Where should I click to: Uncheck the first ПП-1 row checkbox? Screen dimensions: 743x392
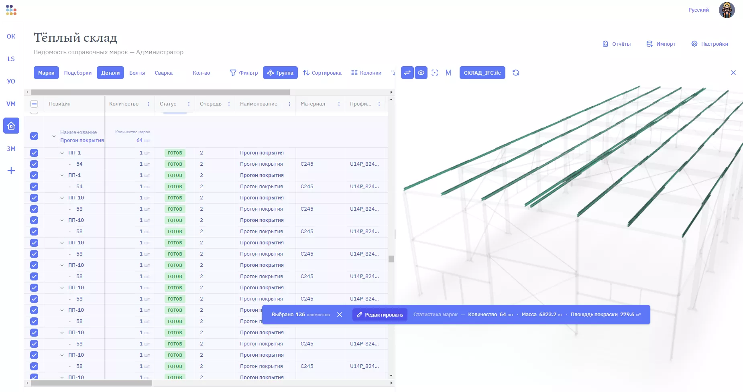(34, 153)
